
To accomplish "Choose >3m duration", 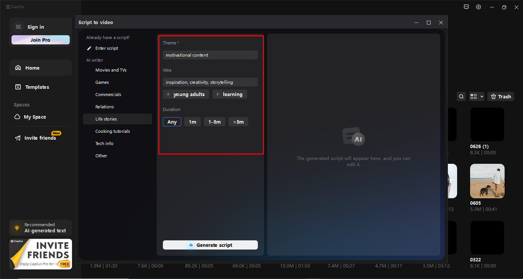I will 238,122.
